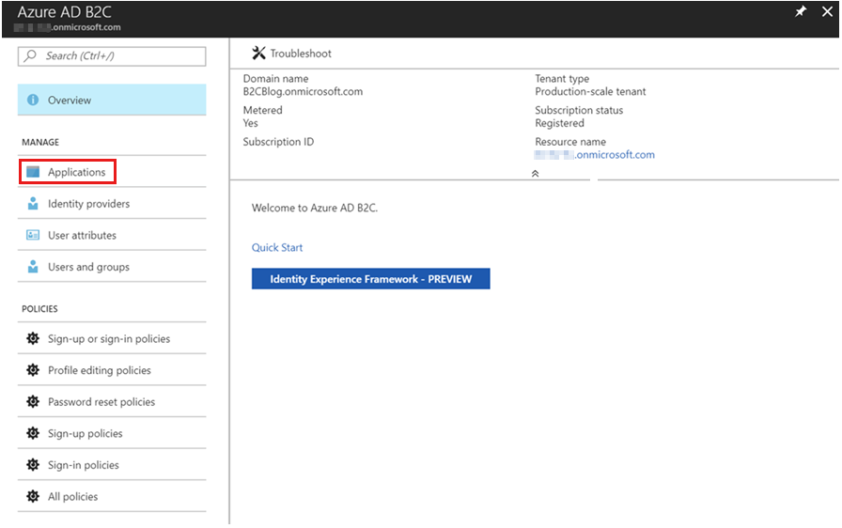Click the MANAGE section header
842x528 pixels.
pos(40,142)
